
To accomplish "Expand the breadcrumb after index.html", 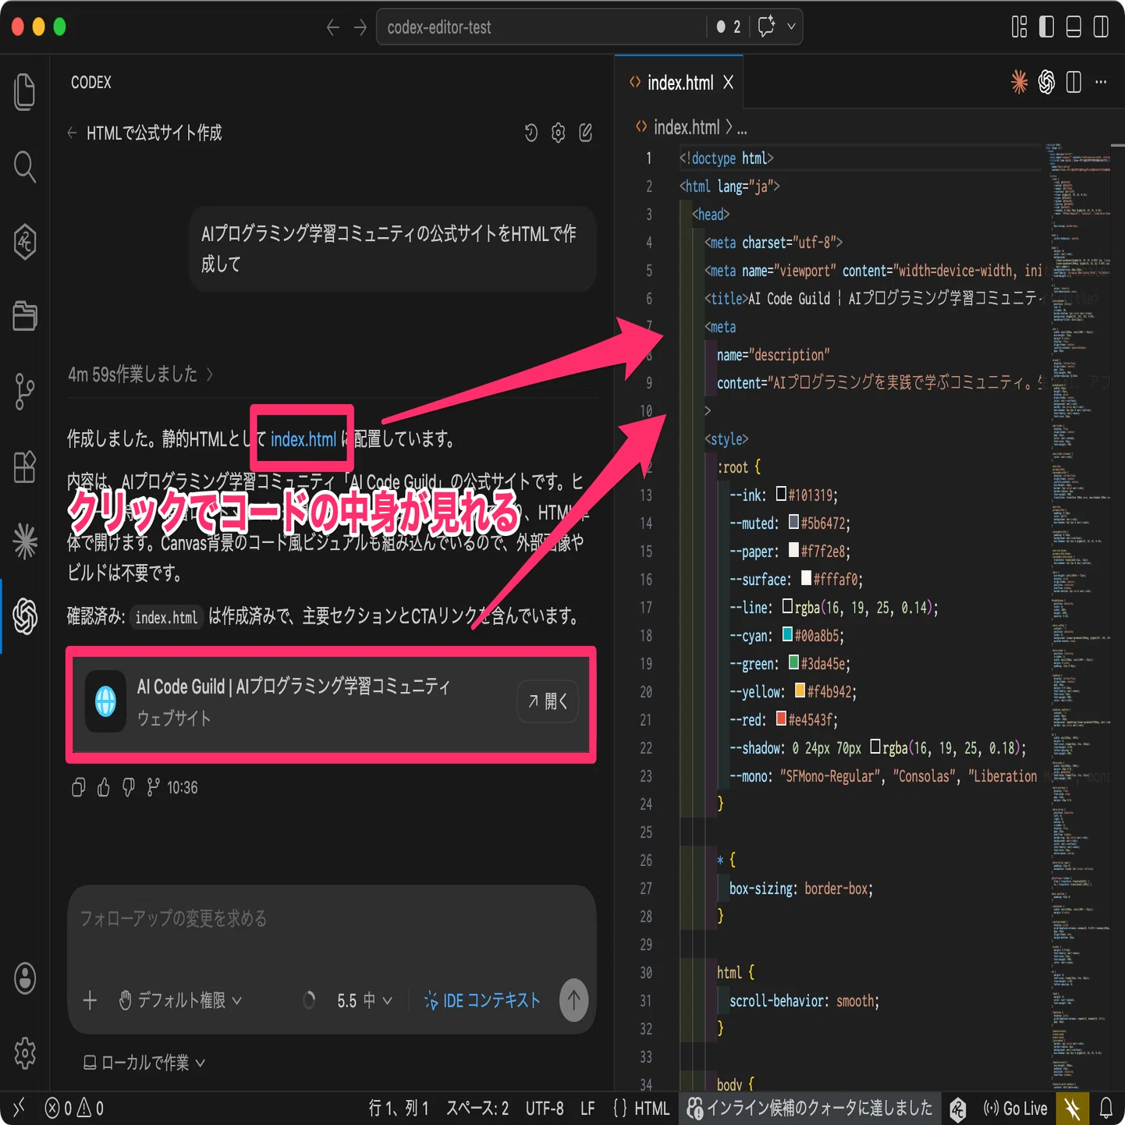I will coord(742,128).
